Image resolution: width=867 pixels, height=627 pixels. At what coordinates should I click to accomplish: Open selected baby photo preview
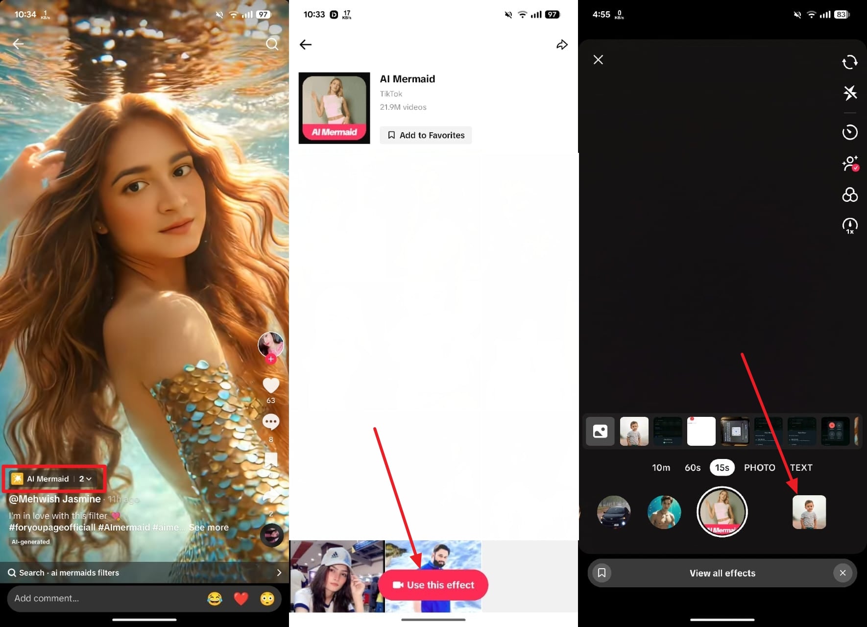coord(809,512)
